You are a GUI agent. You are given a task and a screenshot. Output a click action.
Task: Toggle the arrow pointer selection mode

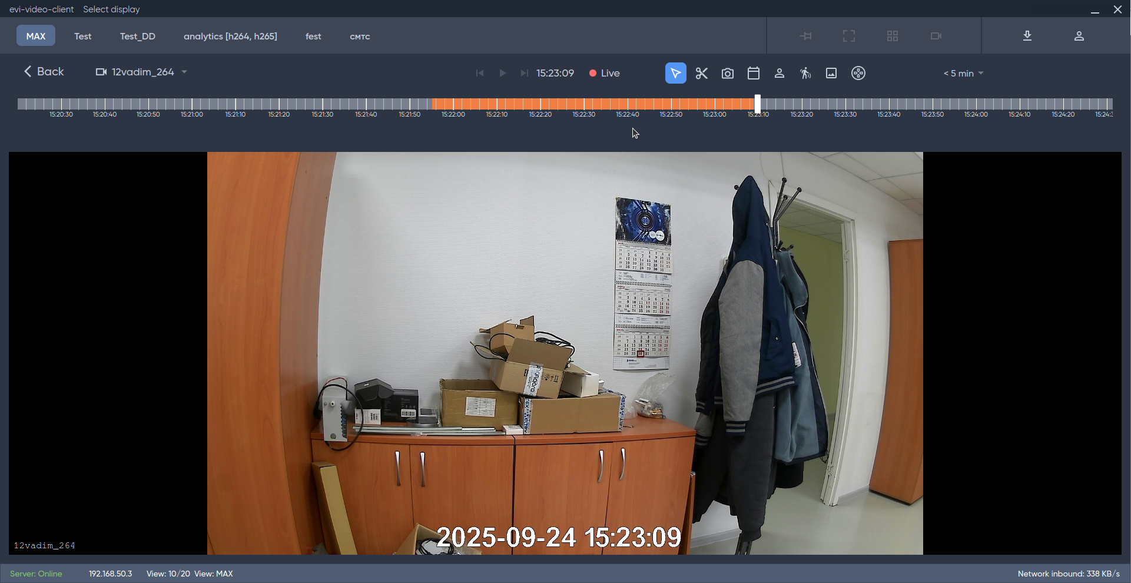[675, 73]
